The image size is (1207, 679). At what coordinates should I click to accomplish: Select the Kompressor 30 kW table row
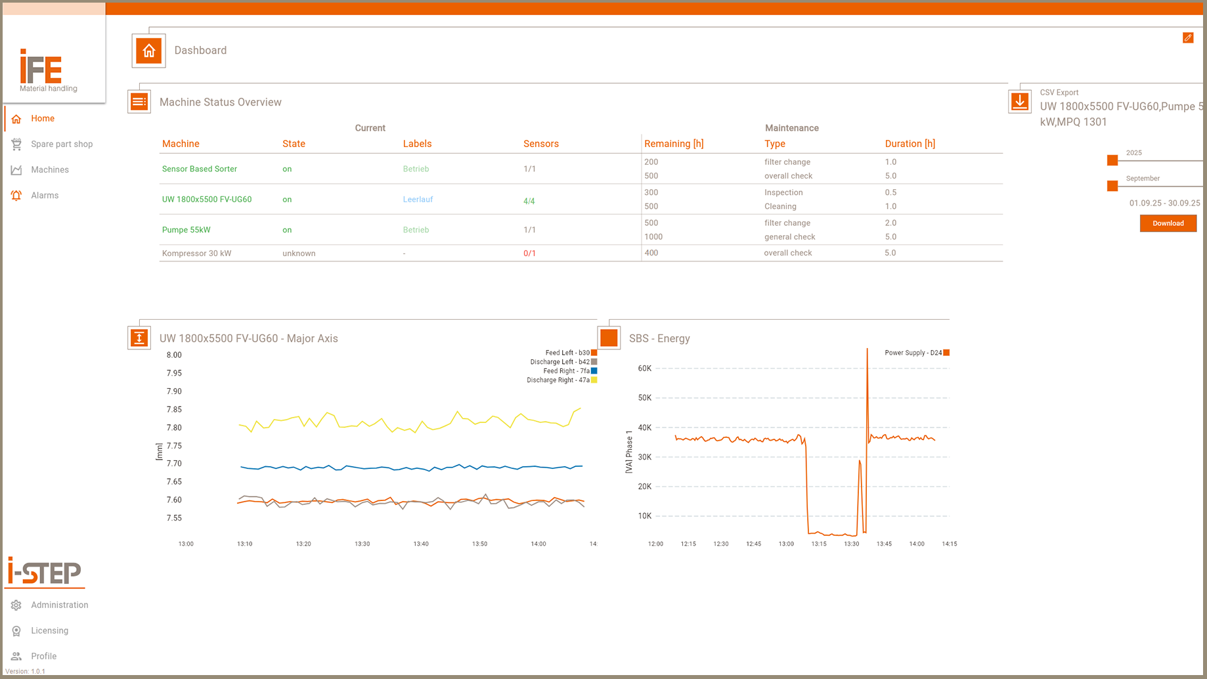coord(196,253)
